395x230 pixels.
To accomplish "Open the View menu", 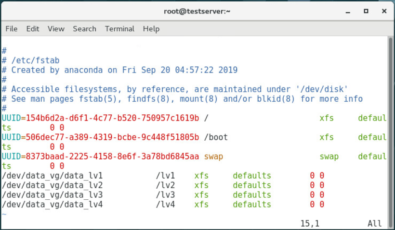I will point(56,29).
